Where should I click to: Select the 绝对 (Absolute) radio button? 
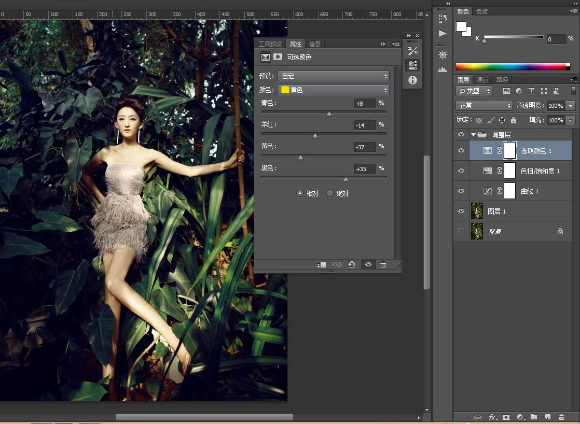[330, 194]
